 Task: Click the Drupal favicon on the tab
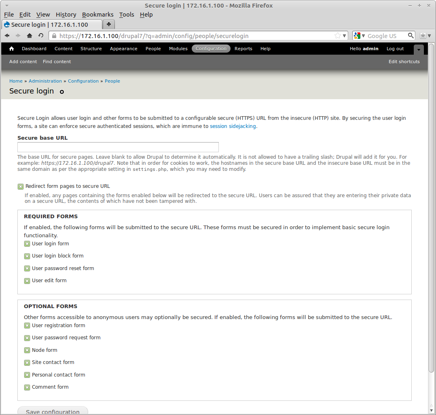[7, 24]
